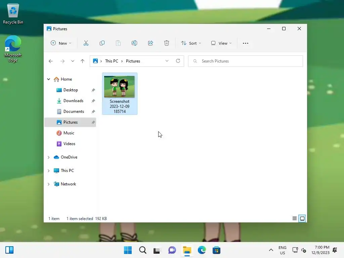Viewport: 344px width, 258px height.
Task: Switch to details list view icon
Action: point(295,218)
